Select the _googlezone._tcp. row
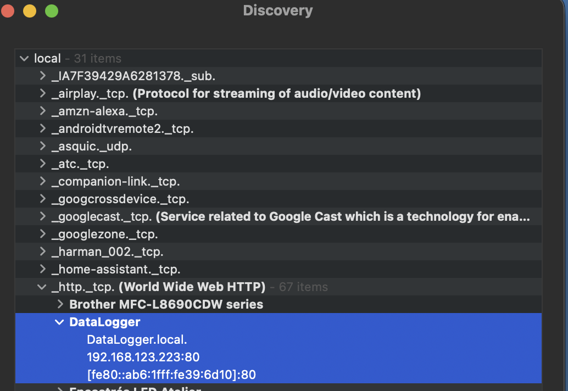The image size is (568, 391). pos(104,234)
